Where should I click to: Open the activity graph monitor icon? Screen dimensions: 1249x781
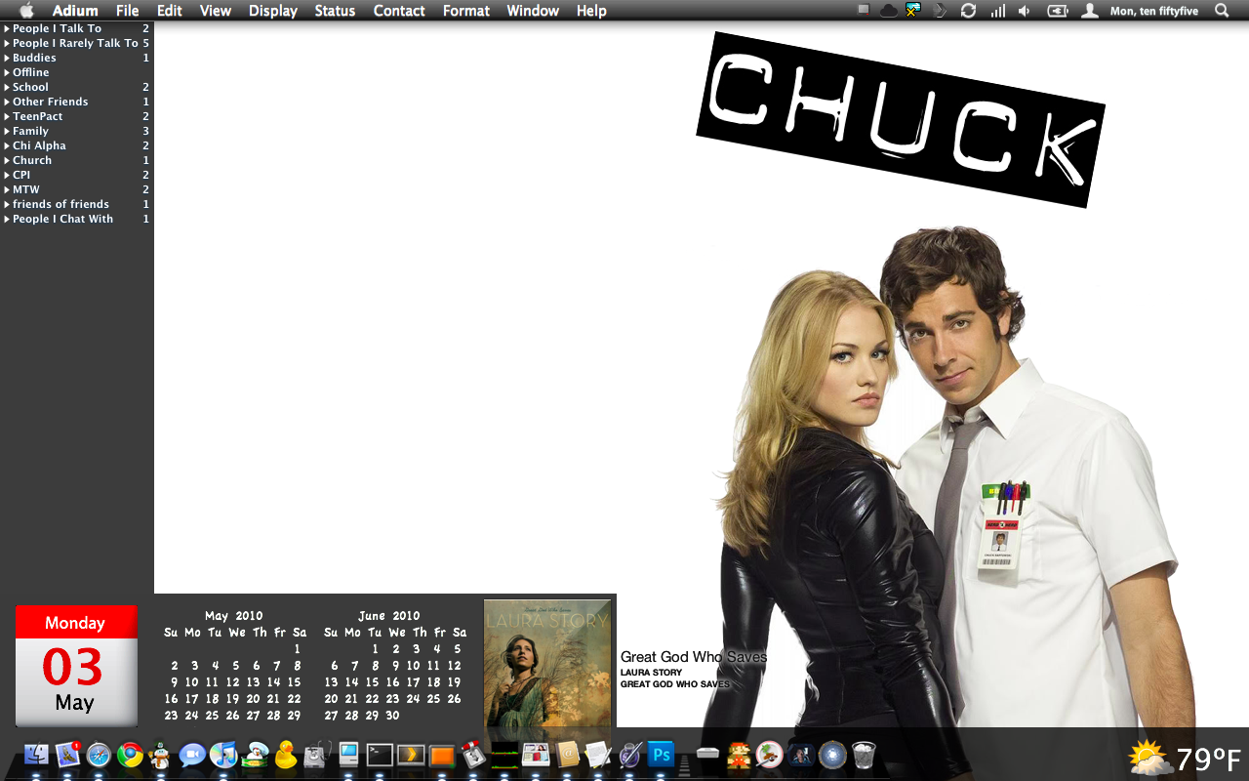(504, 755)
